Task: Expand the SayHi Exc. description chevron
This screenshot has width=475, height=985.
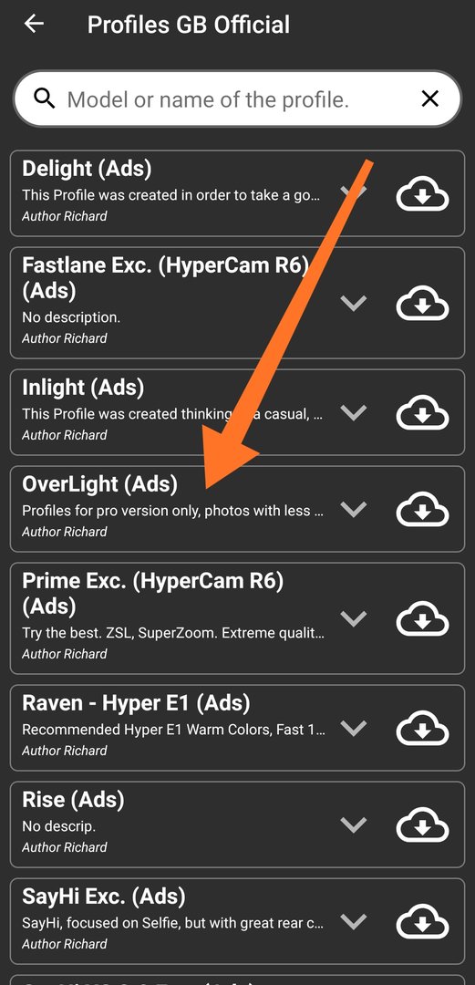Action: coord(353,921)
